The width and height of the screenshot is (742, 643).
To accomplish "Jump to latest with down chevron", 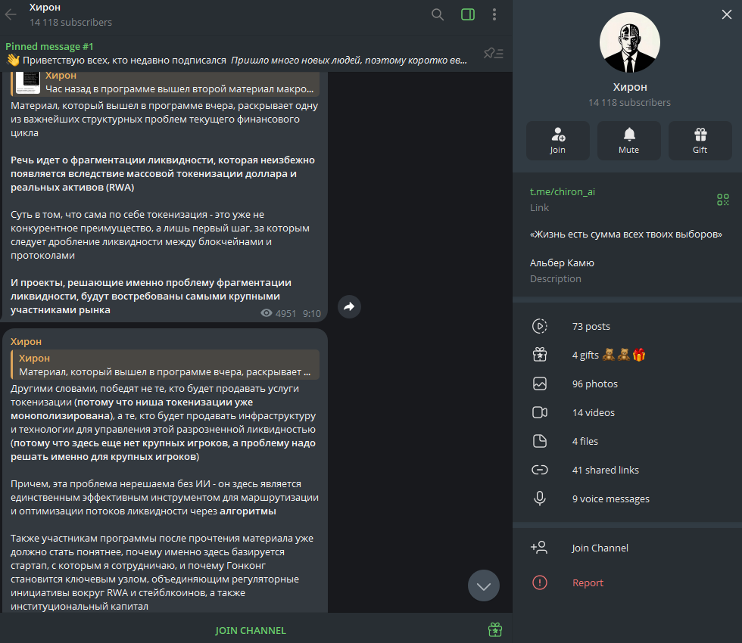I will [x=484, y=586].
